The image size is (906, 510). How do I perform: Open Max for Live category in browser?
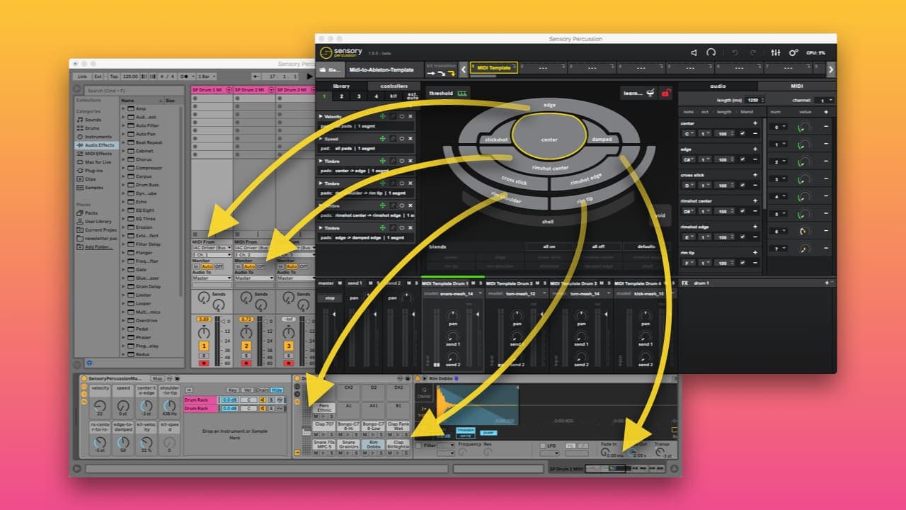click(x=98, y=162)
